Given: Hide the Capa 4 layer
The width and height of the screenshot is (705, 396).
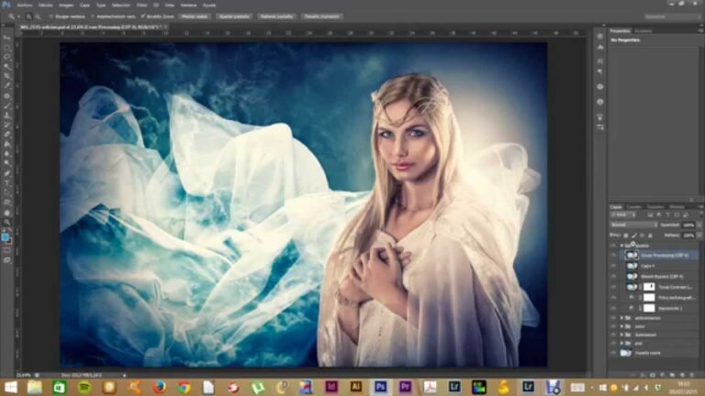Looking at the screenshot, I should coord(613,266).
